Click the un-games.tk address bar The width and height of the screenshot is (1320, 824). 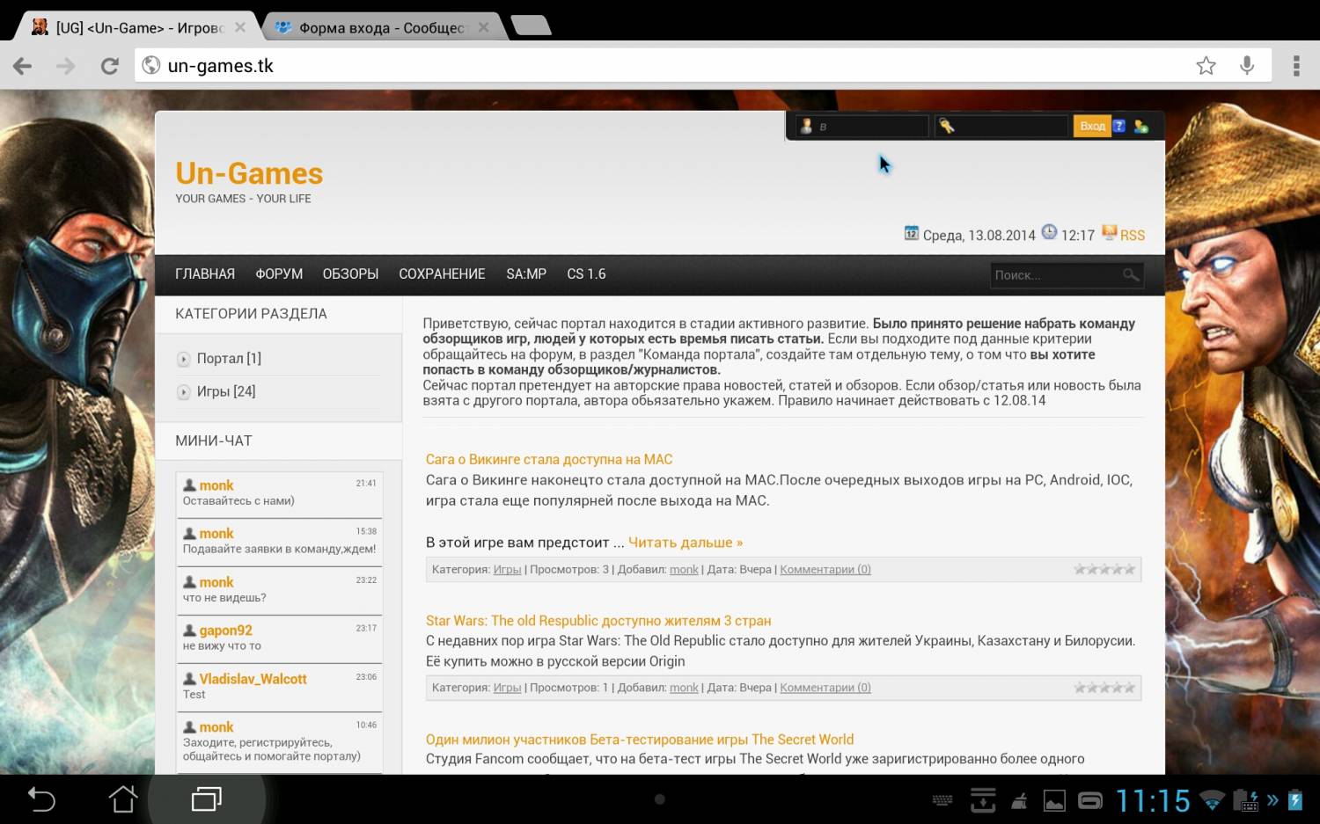tap(616, 66)
